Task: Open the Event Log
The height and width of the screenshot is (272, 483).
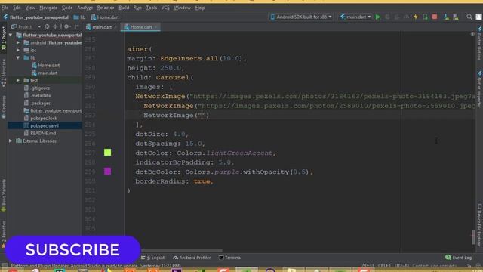Action: [458, 258]
